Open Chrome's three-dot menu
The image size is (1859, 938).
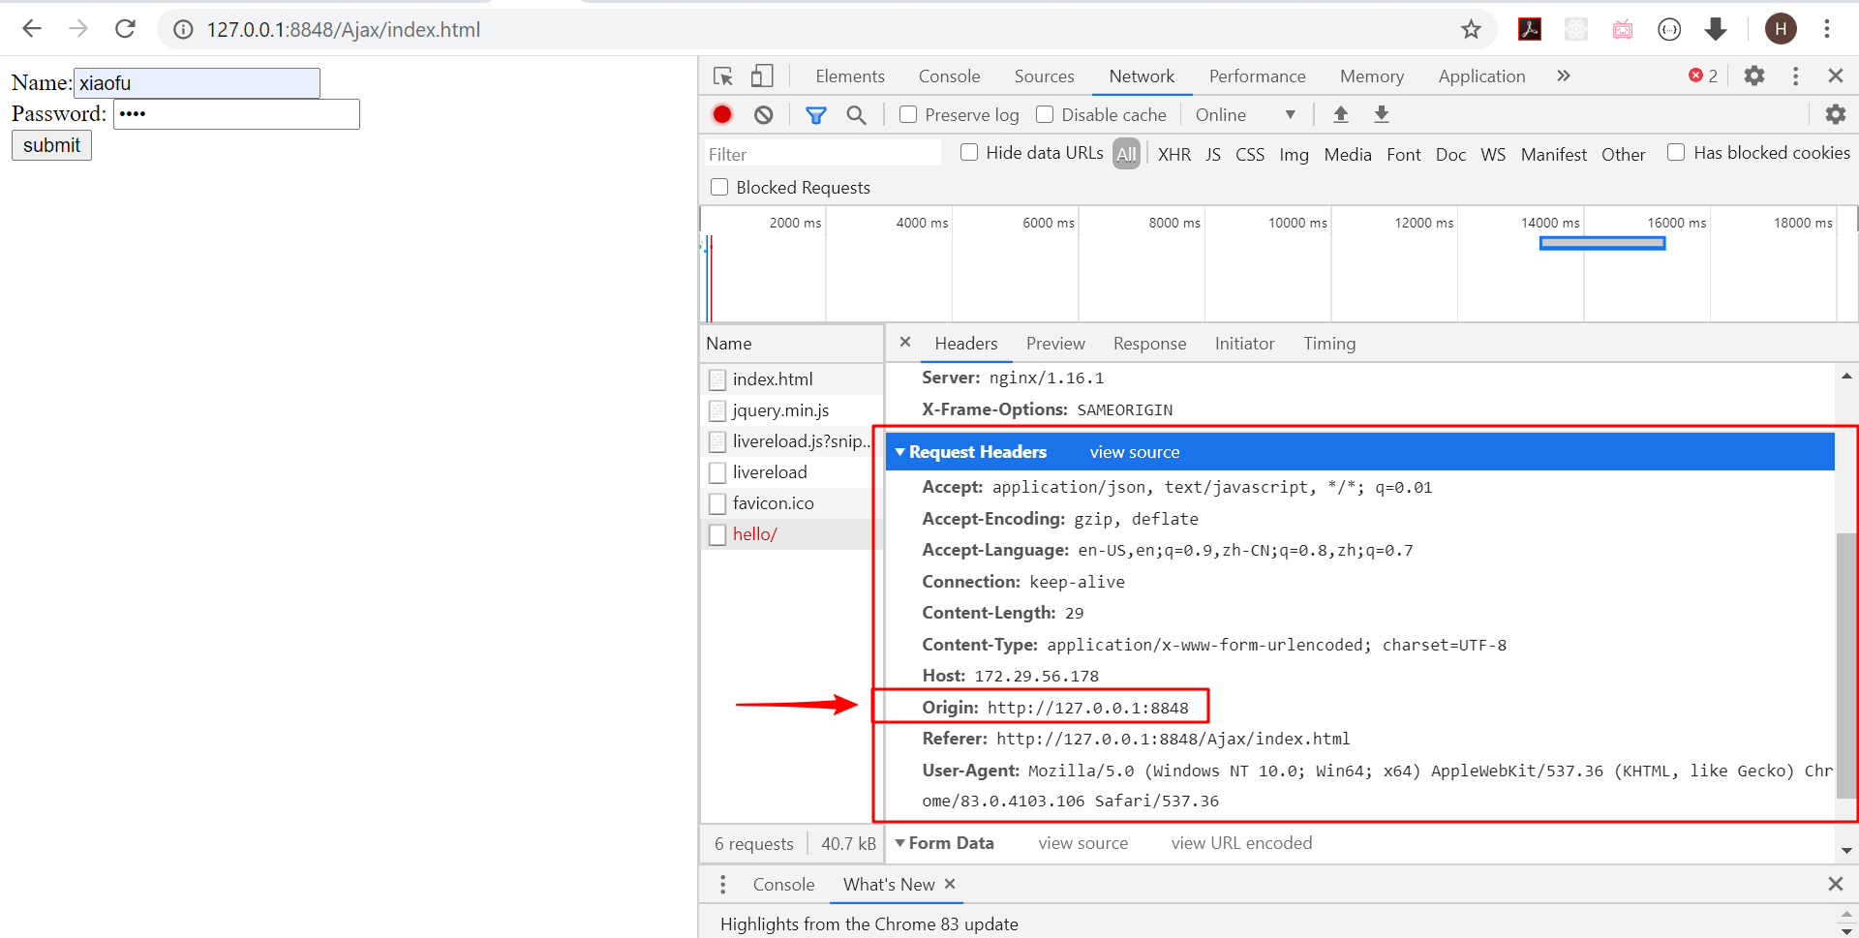1827,30
